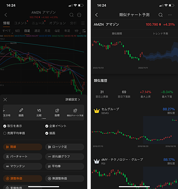Select the マウンテン chart style

[x=23, y=166]
